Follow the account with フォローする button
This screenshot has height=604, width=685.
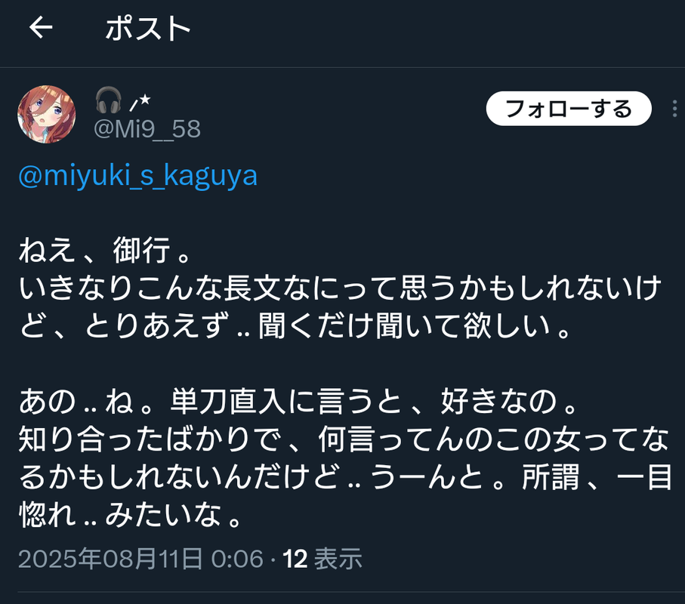click(569, 109)
